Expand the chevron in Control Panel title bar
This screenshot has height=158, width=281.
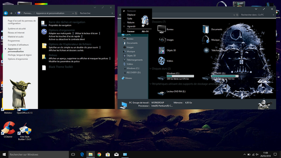click(95, 7)
